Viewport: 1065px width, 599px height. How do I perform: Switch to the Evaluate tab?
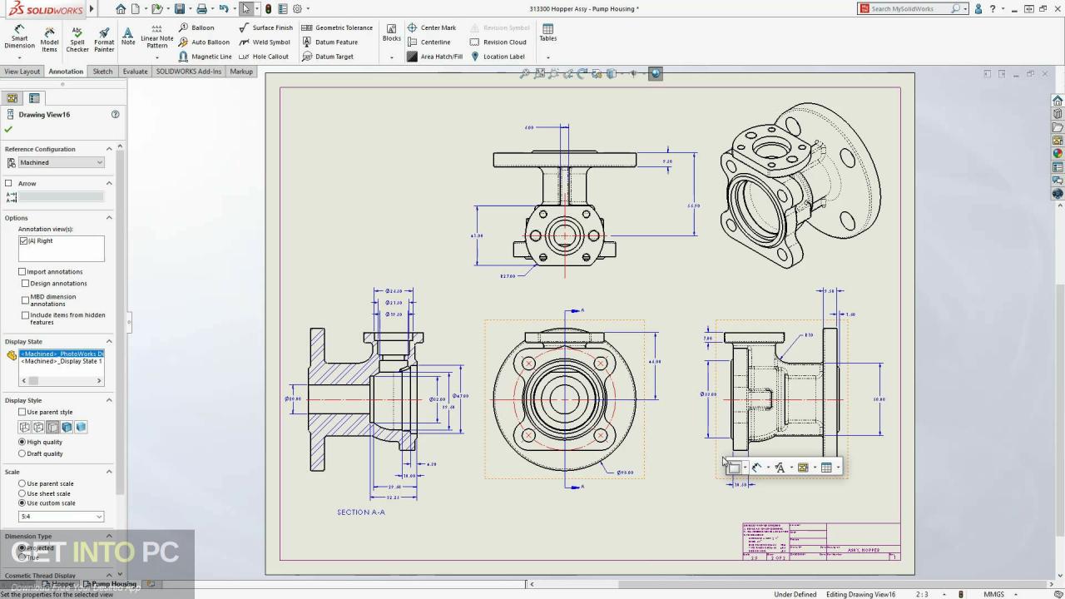135,72
